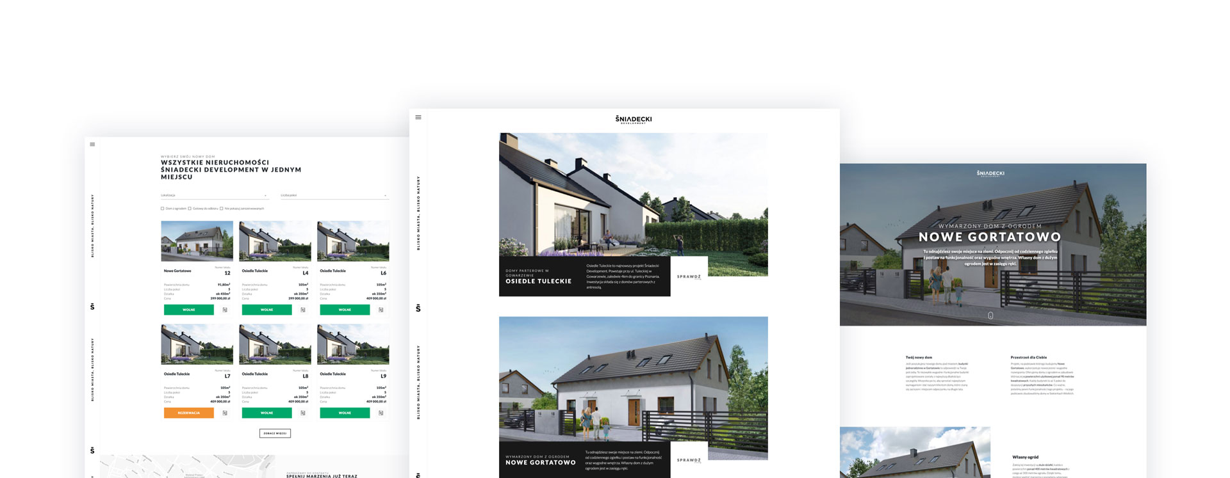Click 'Przestrzeń dla Ciebie' section heading
The height and width of the screenshot is (478, 1230).
[1029, 357]
